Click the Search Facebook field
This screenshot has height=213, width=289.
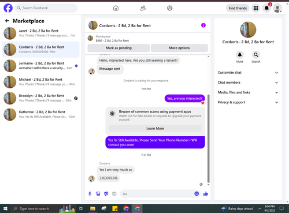pos(46,8)
